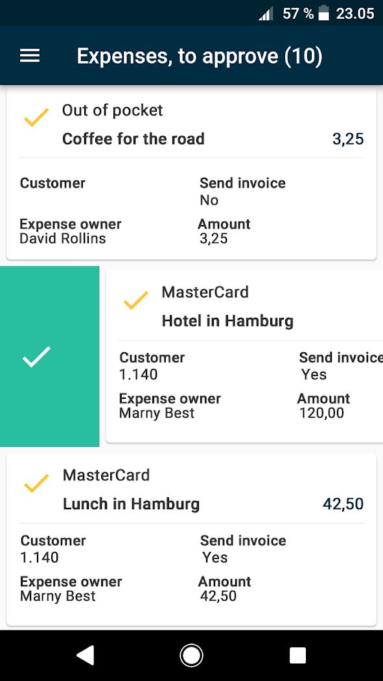Open the Lunch in Hamburg expense
Image resolution: width=383 pixels, height=681 pixels.
(x=191, y=540)
